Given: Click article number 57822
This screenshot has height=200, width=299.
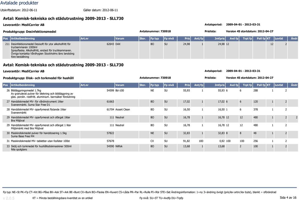Looking at the screenshot, I should coord(110,133).
